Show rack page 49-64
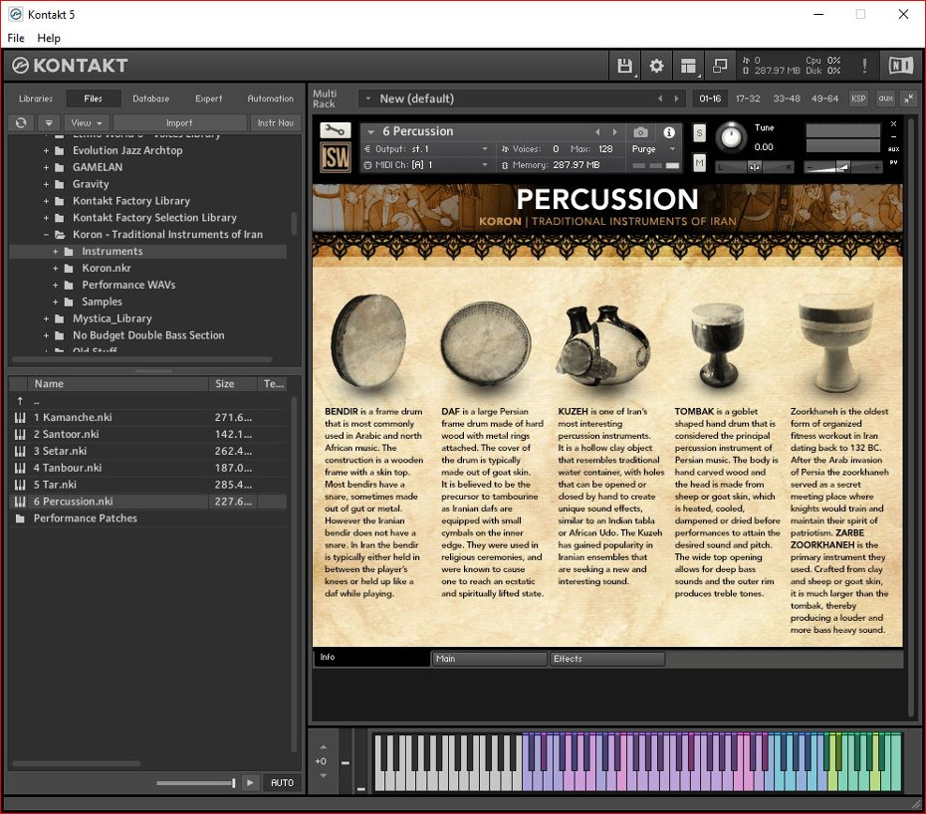Screen dimensions: 926x814 (x=825, y=99)
